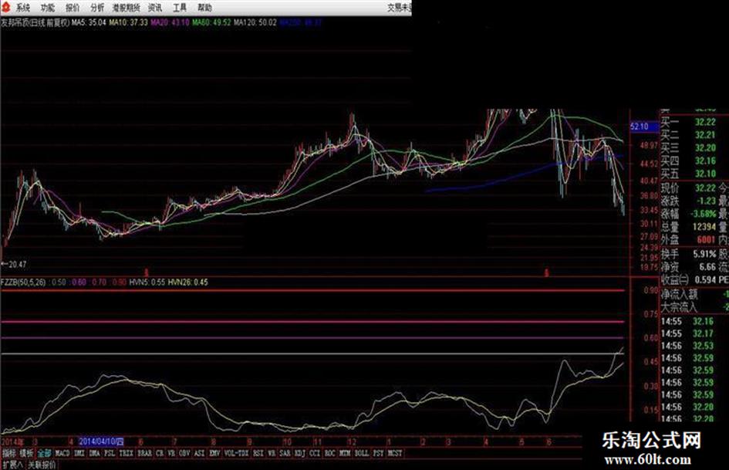Select the OBV indicator tab

point(184,453)
